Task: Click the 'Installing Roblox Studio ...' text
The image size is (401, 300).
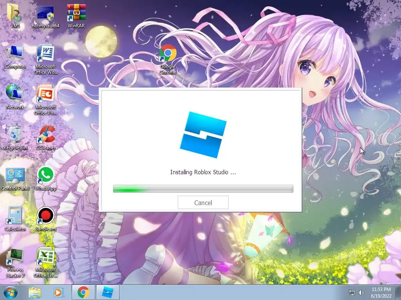Action: [203, 172]
